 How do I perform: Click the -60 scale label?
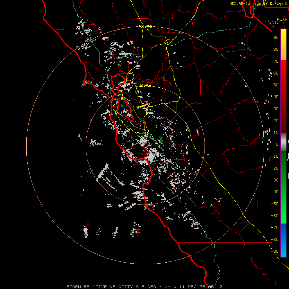click(275, 216)
